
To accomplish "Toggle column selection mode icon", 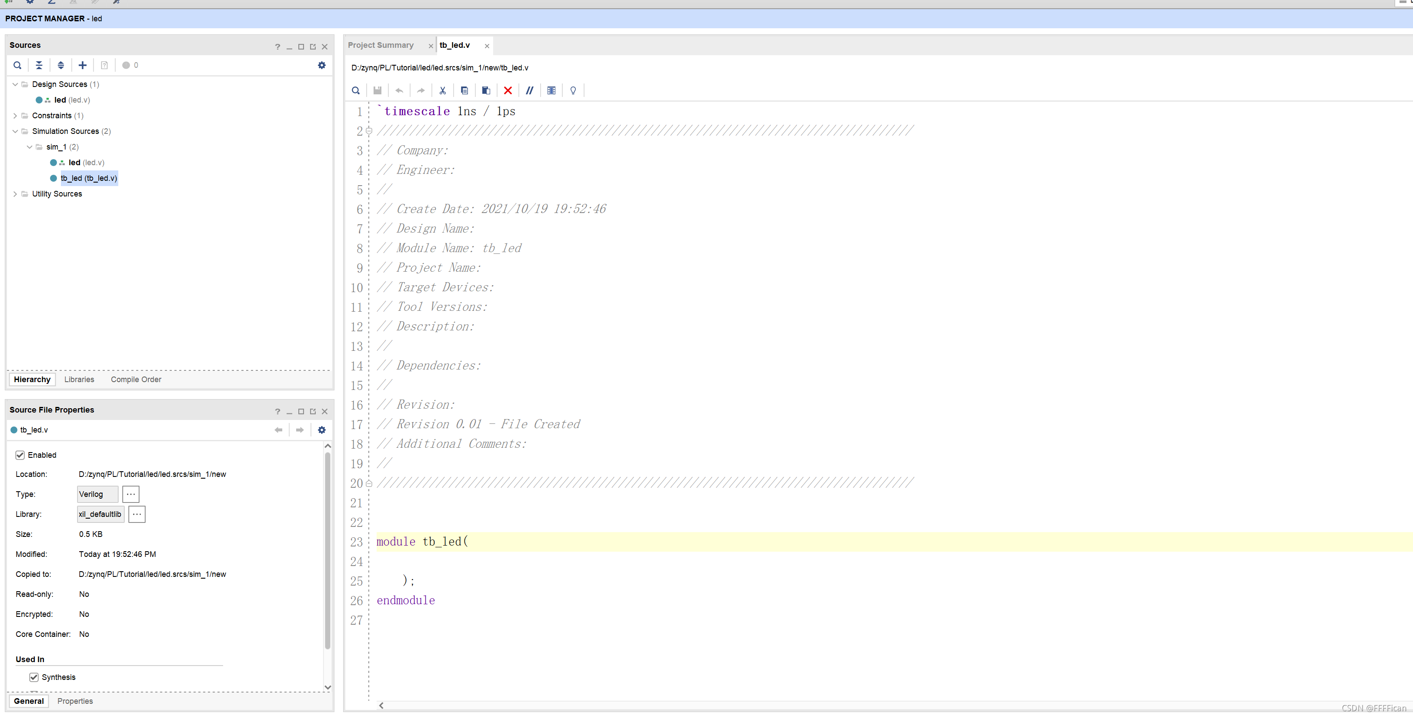I will click(551, 90).
